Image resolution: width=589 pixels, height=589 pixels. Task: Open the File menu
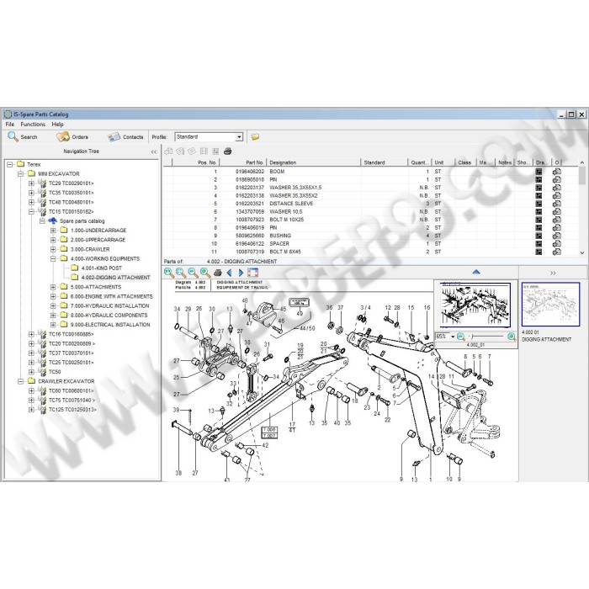(10, 125)
